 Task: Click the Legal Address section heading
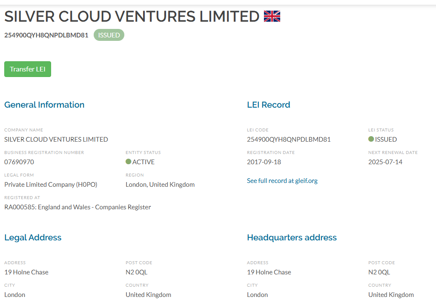click(x=33, y=237)
